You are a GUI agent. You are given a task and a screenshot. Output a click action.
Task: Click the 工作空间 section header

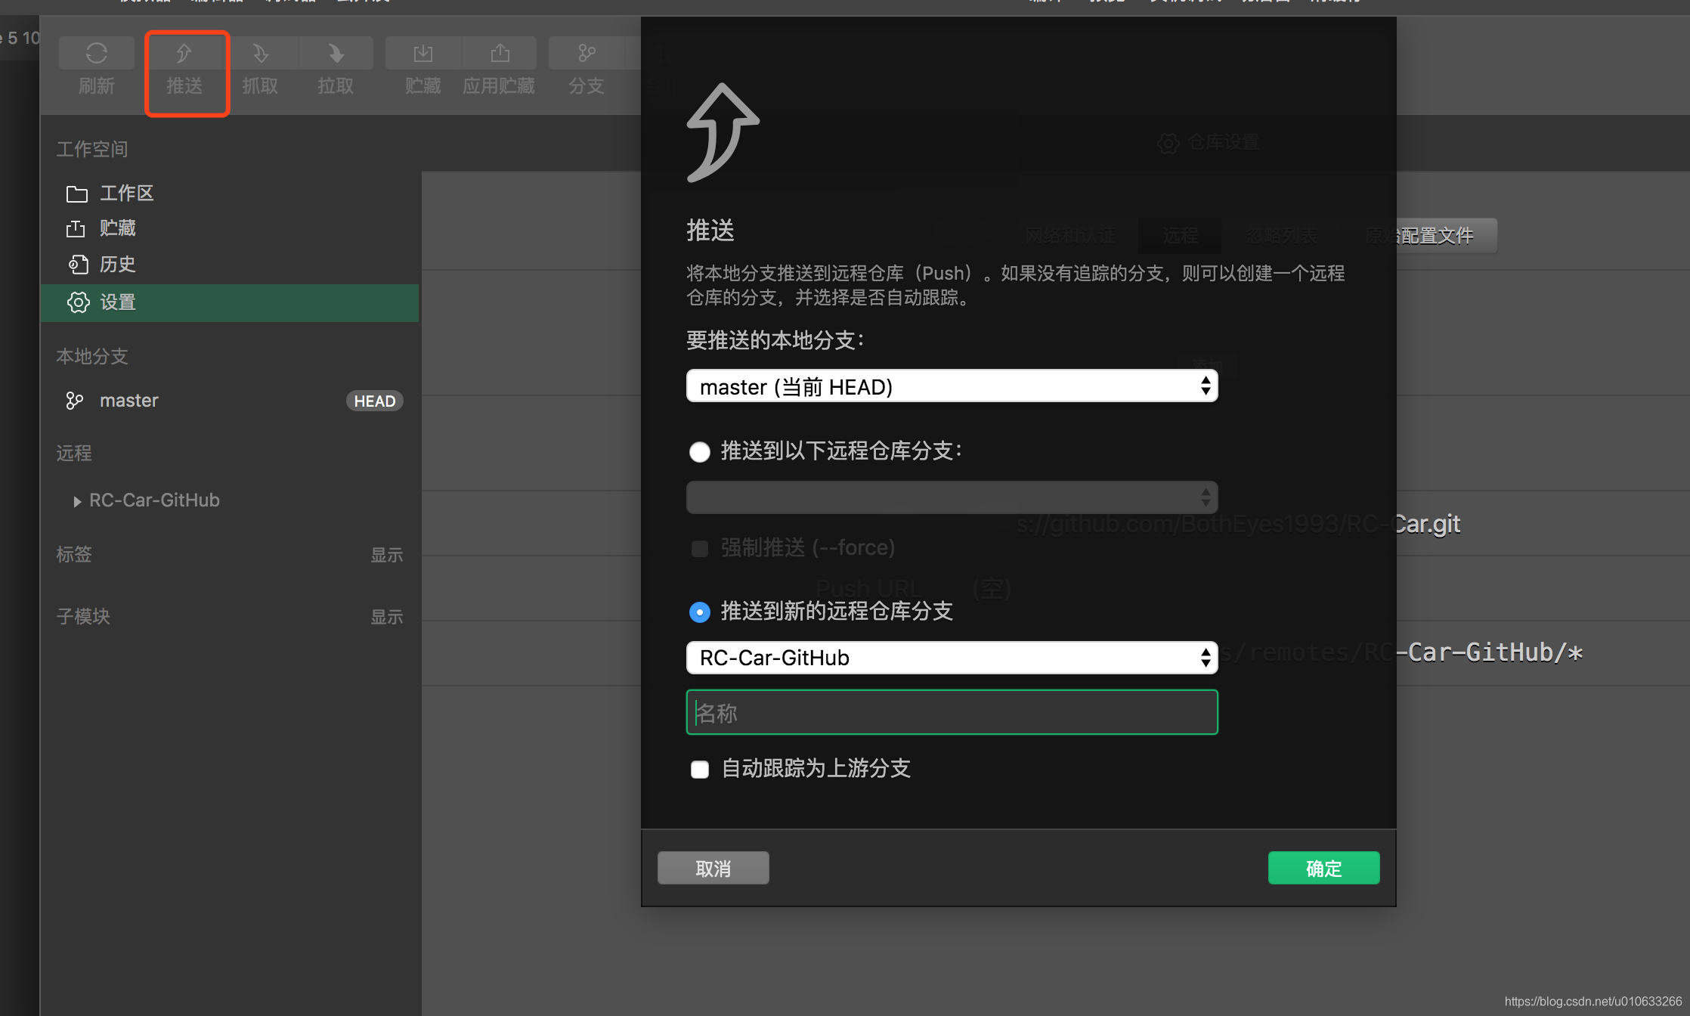pyautogui.click(x=92, y=149)
